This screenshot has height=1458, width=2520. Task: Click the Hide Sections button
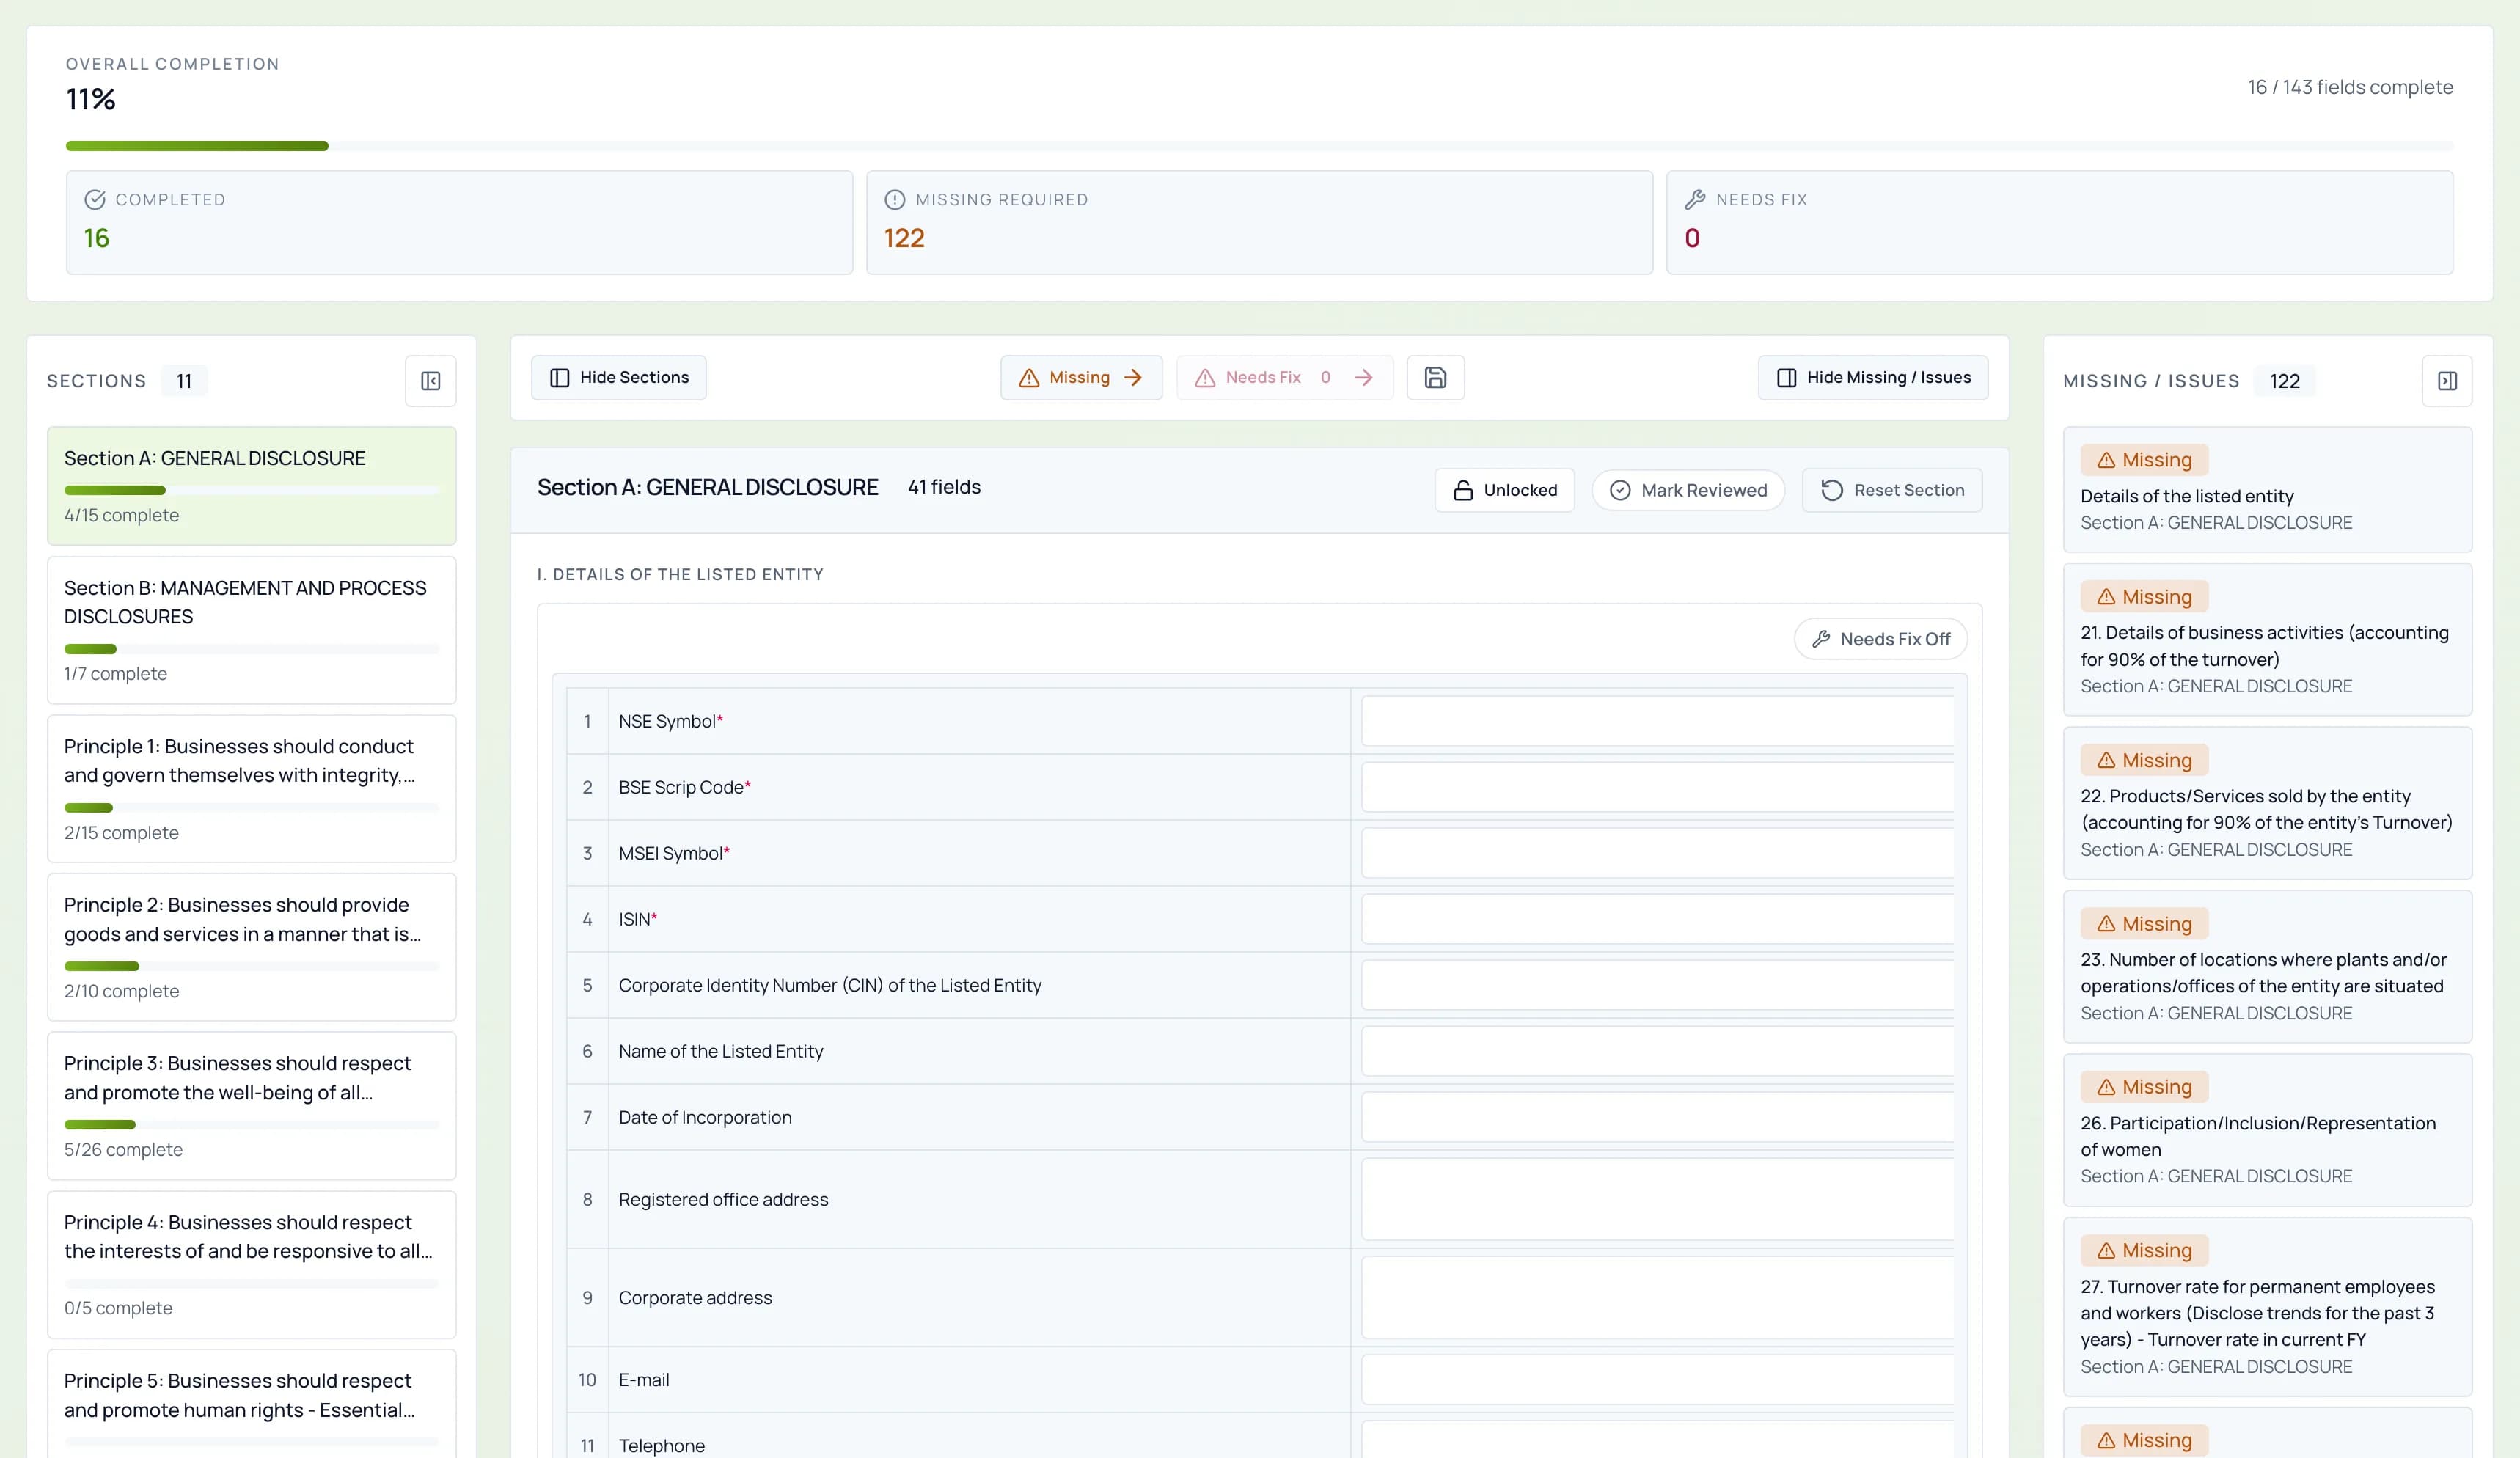pyautogui.click(x=618, y=377)
